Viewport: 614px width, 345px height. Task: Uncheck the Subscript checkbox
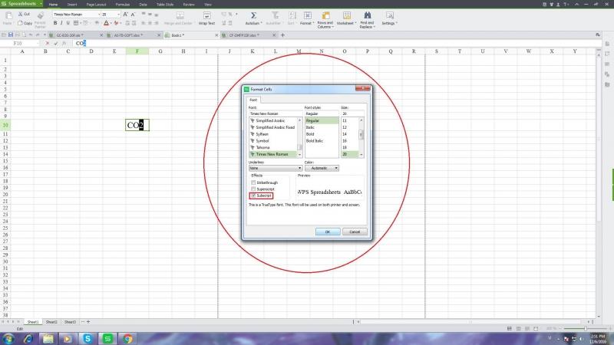[x=254, y=195]
